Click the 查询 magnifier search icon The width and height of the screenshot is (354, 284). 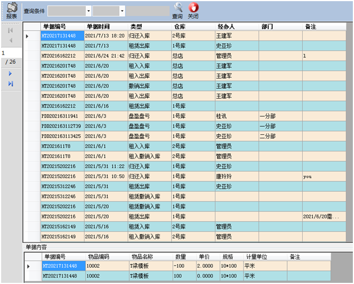pos(178,8)
